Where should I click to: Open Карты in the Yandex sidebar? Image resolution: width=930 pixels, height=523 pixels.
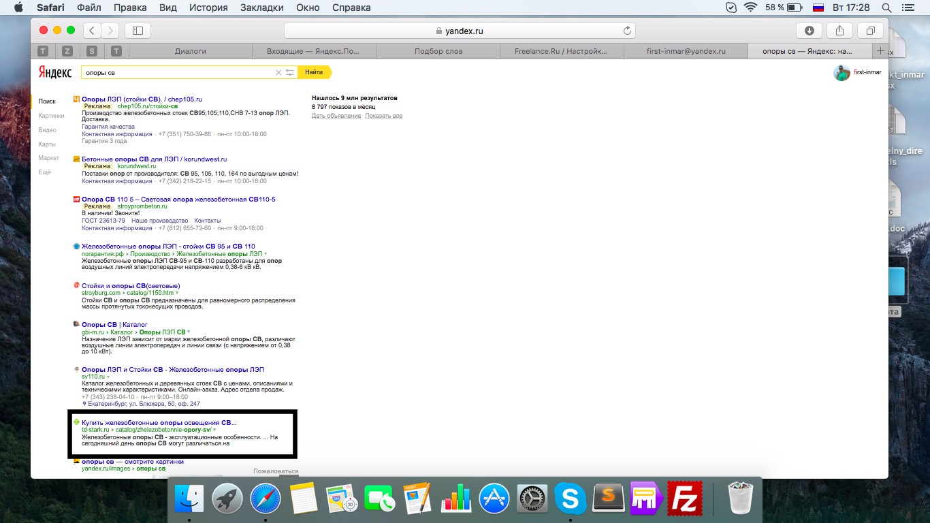coord(47,144)
